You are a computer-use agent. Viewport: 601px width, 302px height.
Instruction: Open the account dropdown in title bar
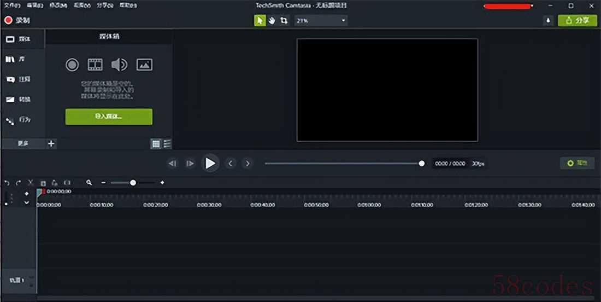coord(532,6)
